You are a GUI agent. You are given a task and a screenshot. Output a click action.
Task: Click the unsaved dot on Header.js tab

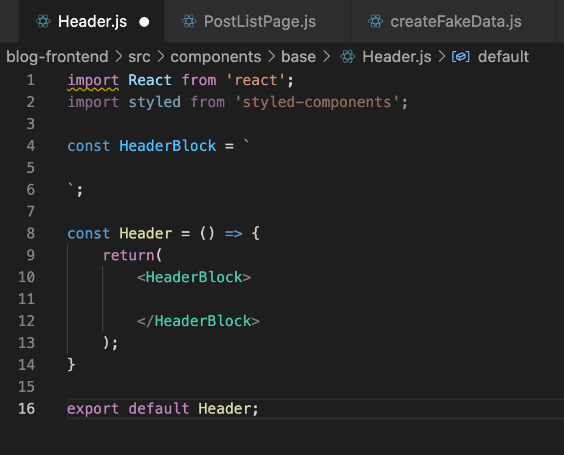pyautogui.click(x=144, y=22)
